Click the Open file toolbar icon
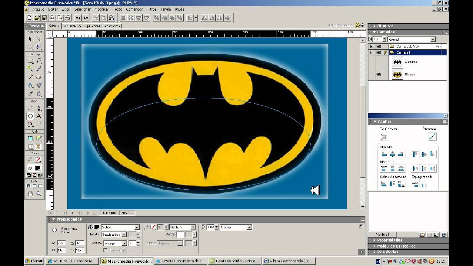Viewport: 473px width, 266px height. coord(37,17)
